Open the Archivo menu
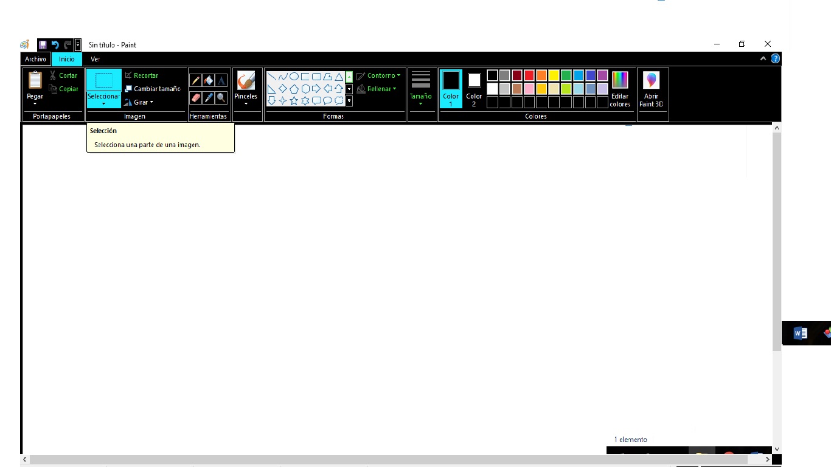The width and height of the screenshot is (831, 467). pyautogui.click(x=35, y=59)
